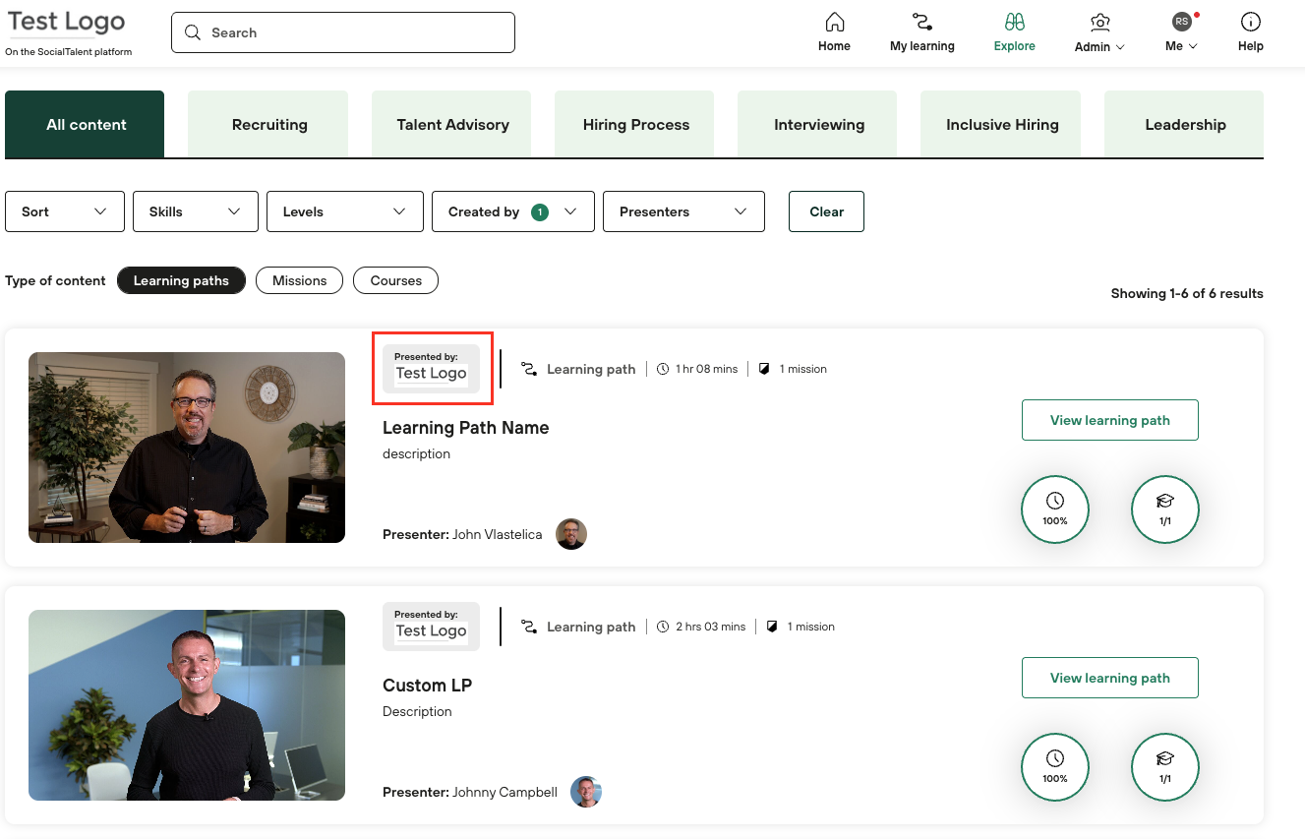View learning path for Custom LP
The width and height of the screenshot is (1305, 839).
(1109, 678)
